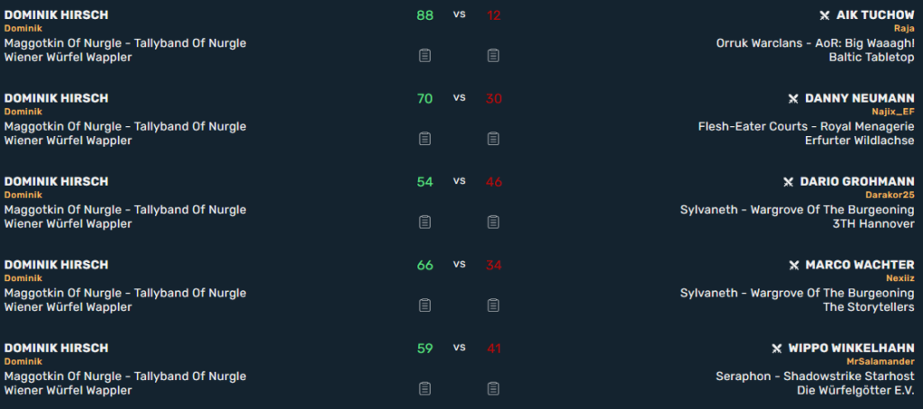The width and height of the screenshot is (923, 409).
Task: Select the Najix_EF username
Action: 893,111
